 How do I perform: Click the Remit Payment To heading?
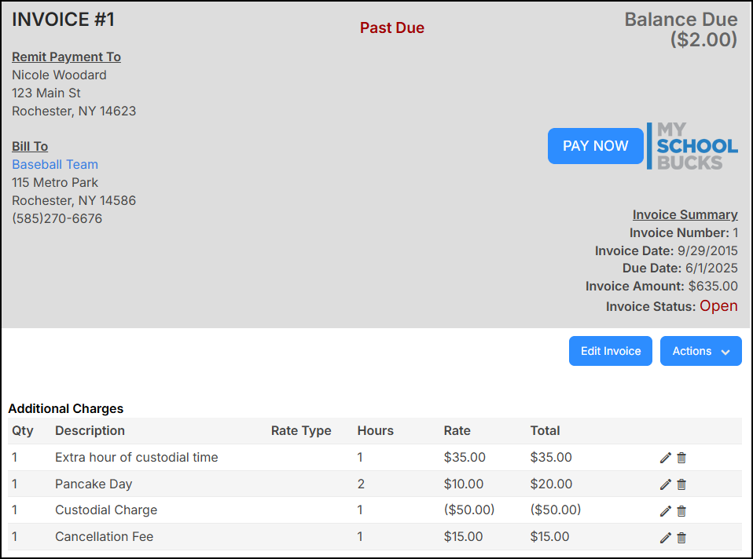point(66,57)
